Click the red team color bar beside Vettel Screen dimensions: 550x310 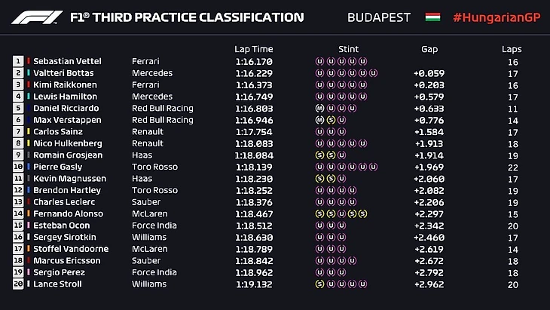click(x=29, y=61)
